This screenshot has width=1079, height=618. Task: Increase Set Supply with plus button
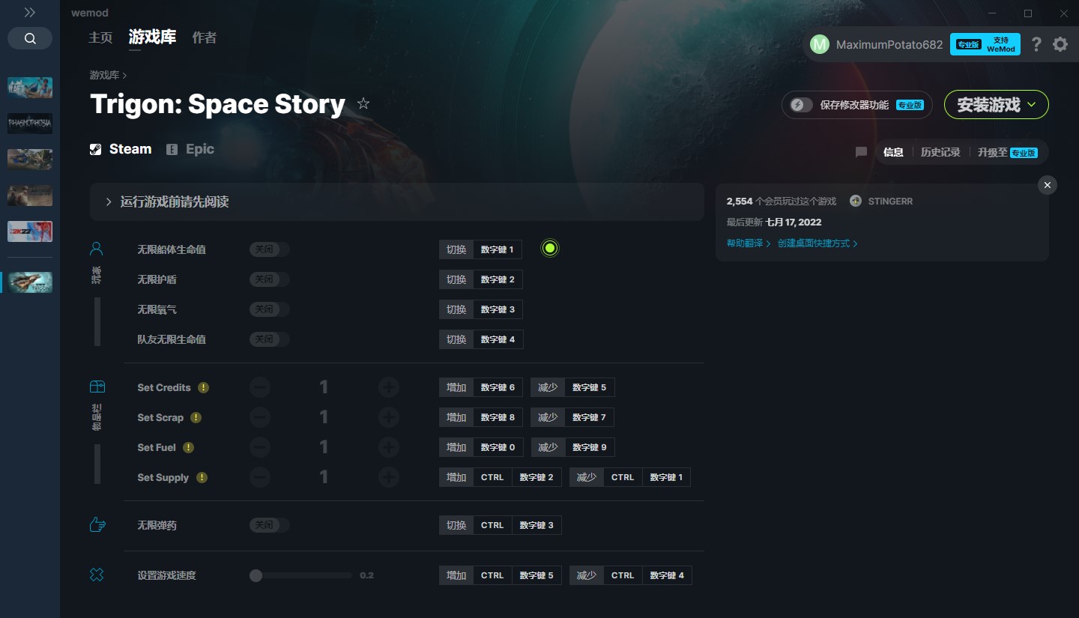click(388, 477)
